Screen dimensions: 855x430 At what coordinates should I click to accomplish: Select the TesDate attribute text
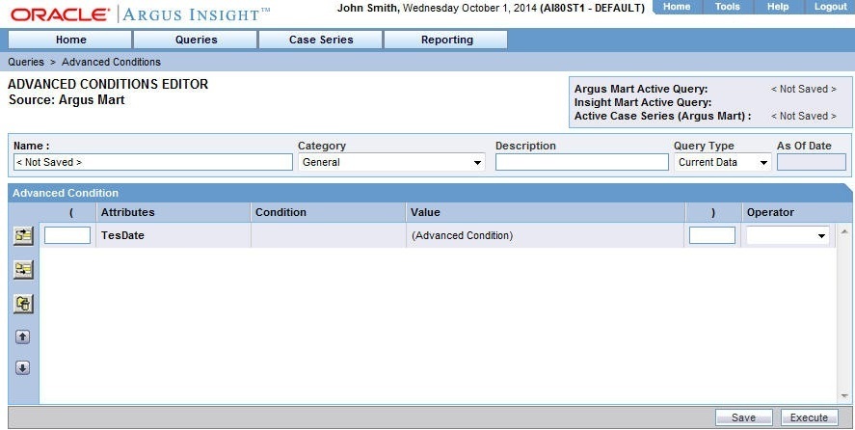click(122, 236)
